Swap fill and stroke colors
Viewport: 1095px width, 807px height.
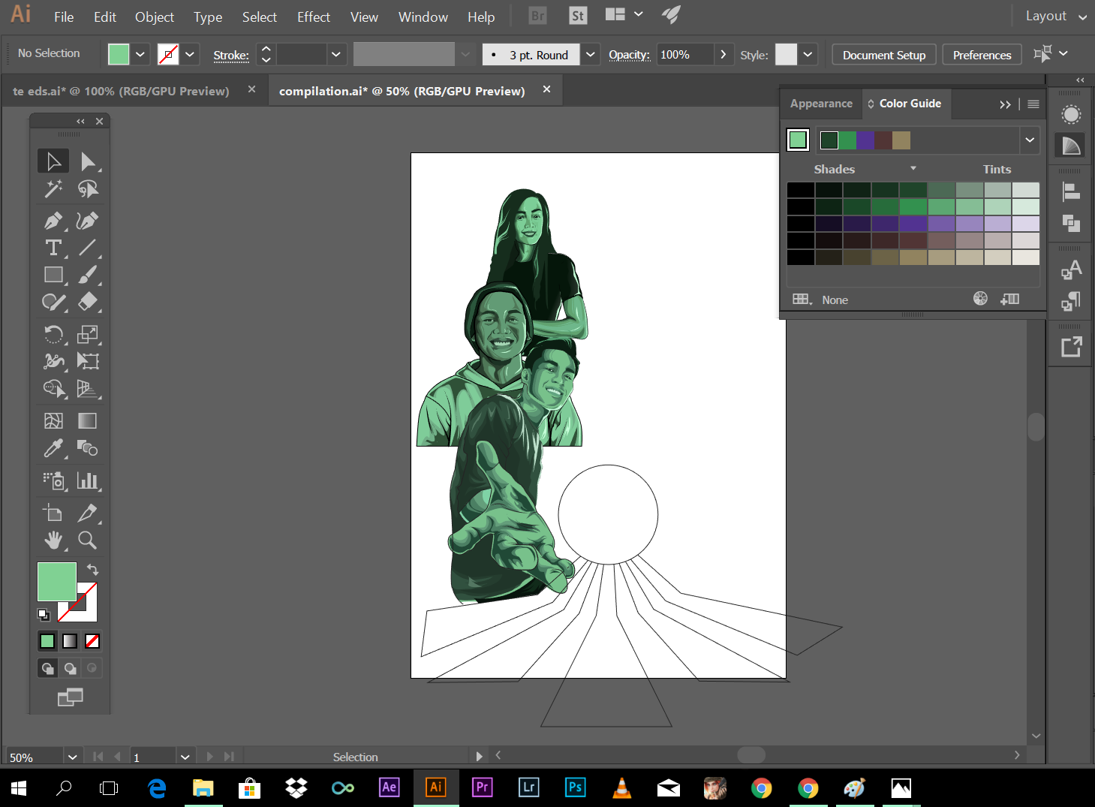coord(93,570)
